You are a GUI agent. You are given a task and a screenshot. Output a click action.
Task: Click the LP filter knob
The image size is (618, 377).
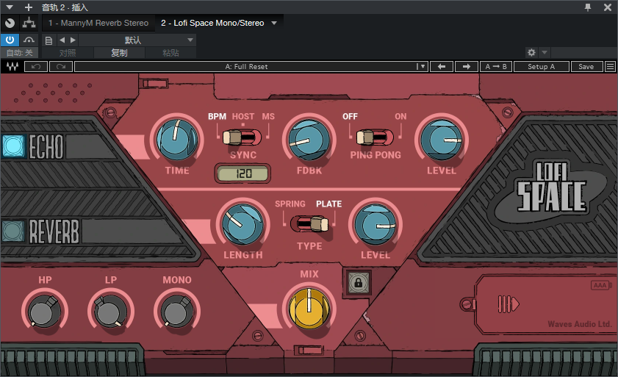pos(111,312)
